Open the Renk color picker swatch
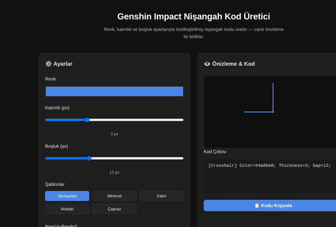336x227 pixels. pyautogui.click(x=114, y=92)
